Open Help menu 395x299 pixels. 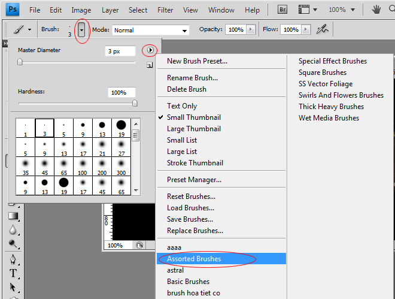252,10
